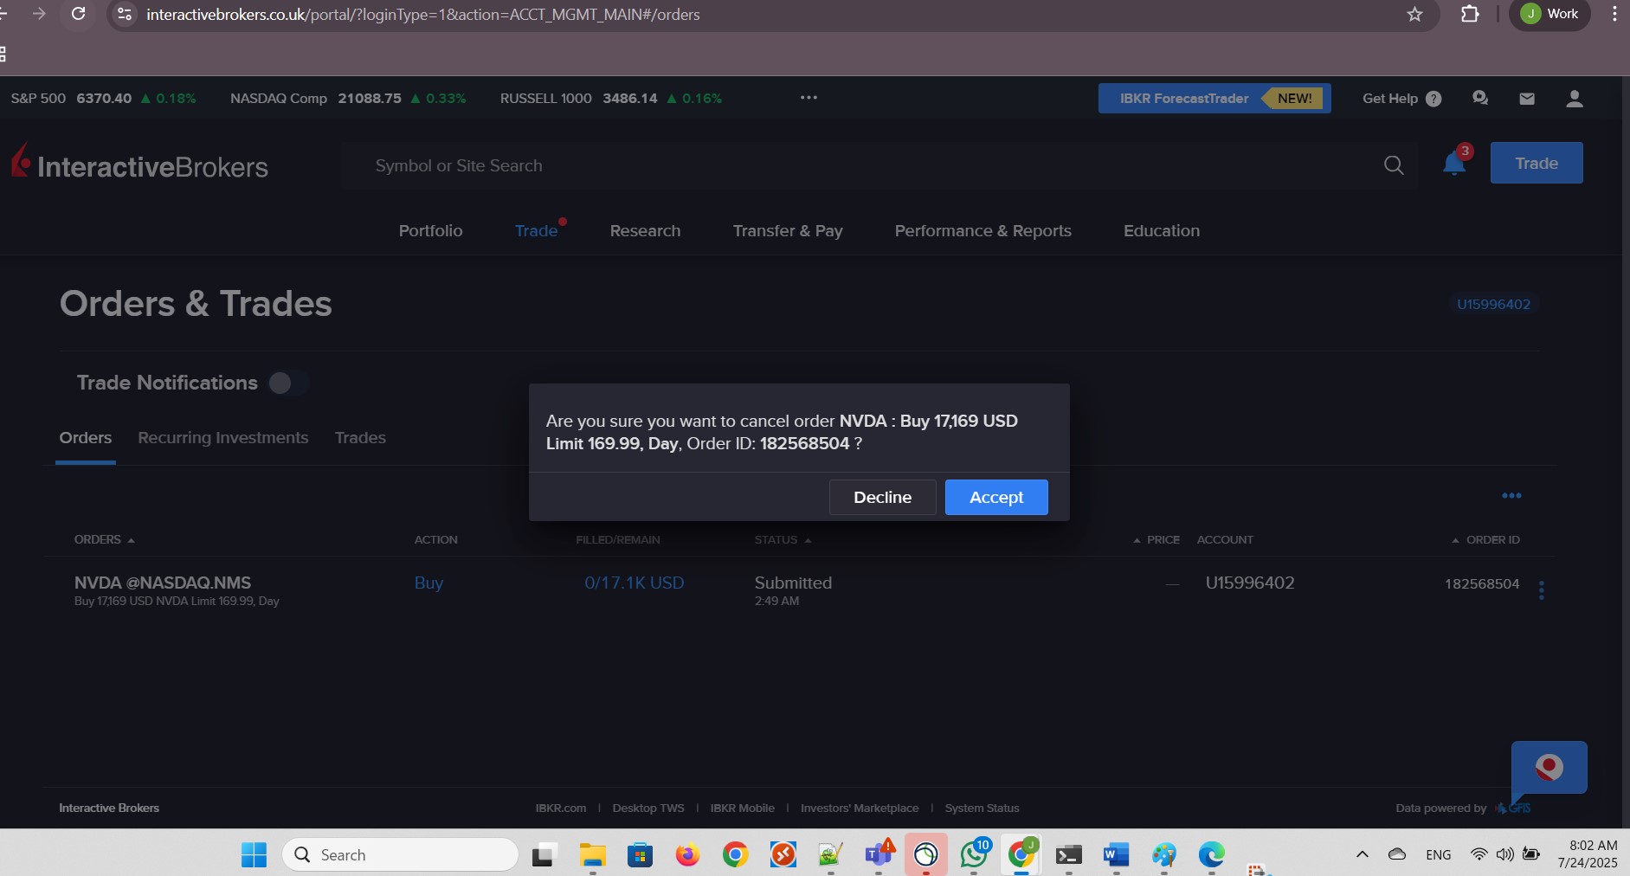Open Desktop TWS footer link
Image resolution: width=1630 pixels, height=876 pixels.
click(648, 808)
